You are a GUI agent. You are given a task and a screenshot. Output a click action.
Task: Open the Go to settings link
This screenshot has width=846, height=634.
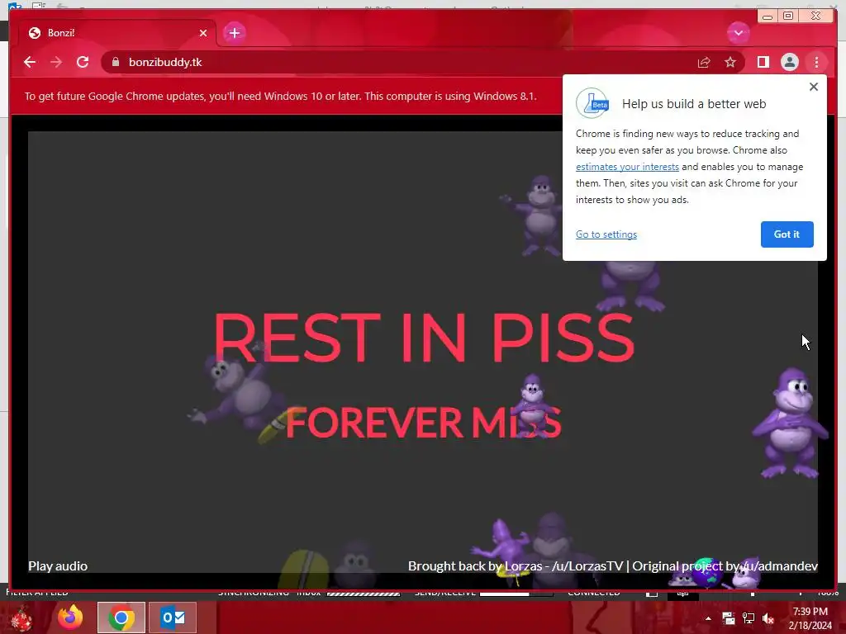[606, 234]
